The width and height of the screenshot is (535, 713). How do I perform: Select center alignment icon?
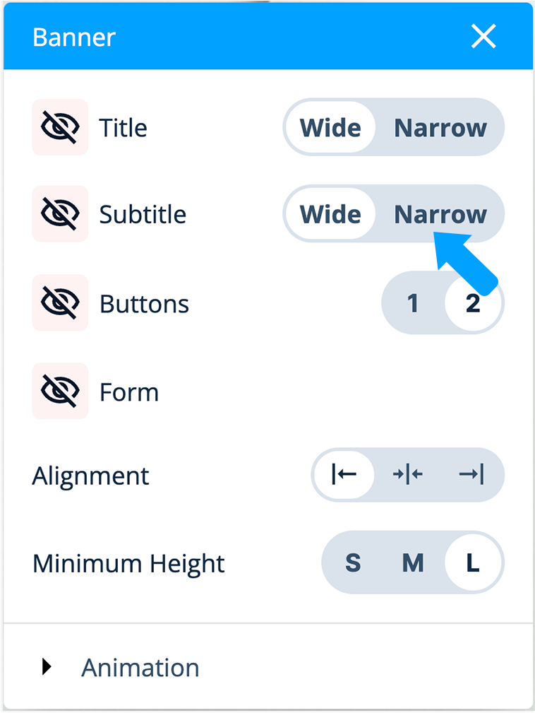[407, 475]
